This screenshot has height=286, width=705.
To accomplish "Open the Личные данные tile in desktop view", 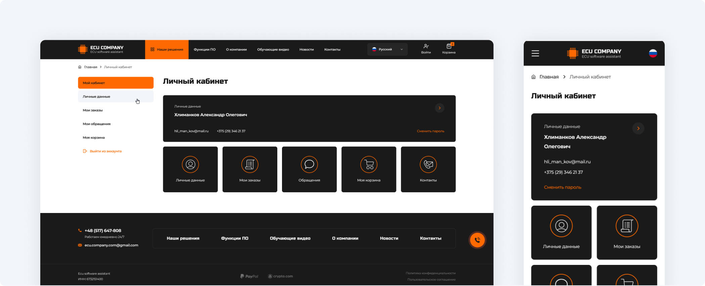I will point(190,169).
